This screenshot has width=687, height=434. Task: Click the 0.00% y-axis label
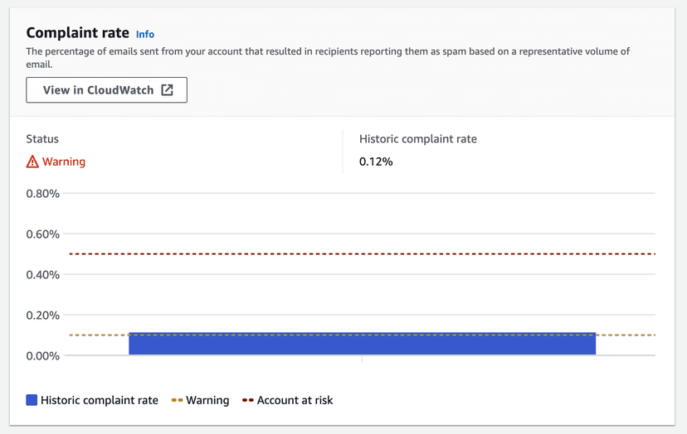43,356
